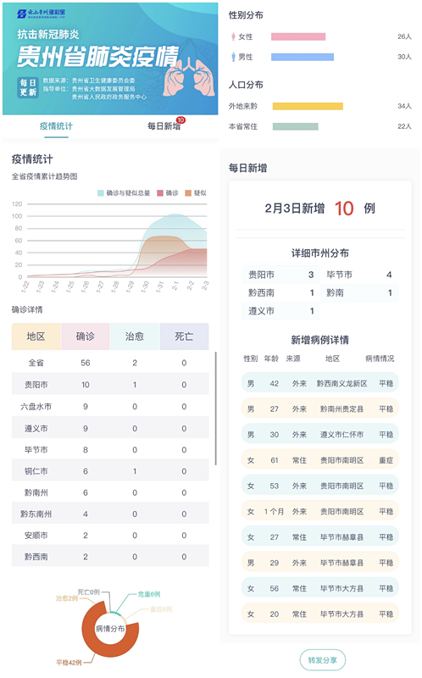Open the 遵义市仁怀市 age 30 case row
Viewport: 422px width, 678px height.
[x=320, y=435]
